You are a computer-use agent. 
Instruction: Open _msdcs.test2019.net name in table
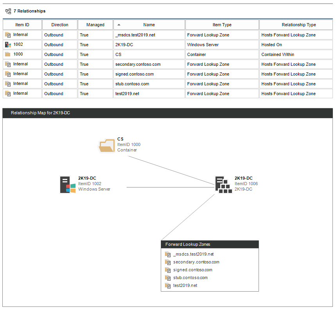(x=135, y=35)
